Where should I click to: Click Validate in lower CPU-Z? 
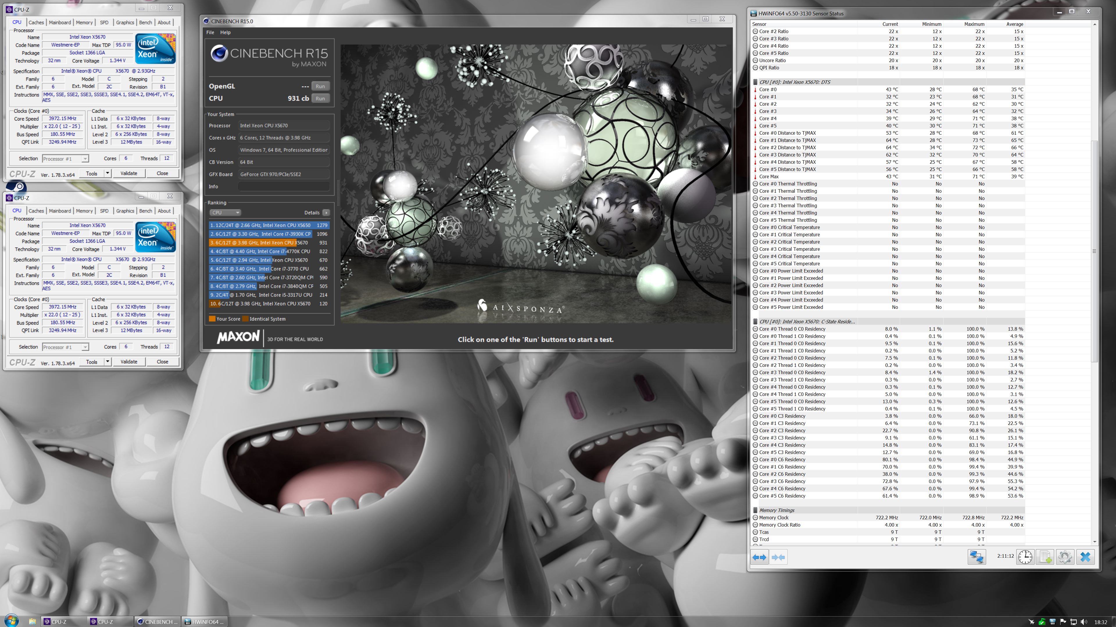[129, 362]
